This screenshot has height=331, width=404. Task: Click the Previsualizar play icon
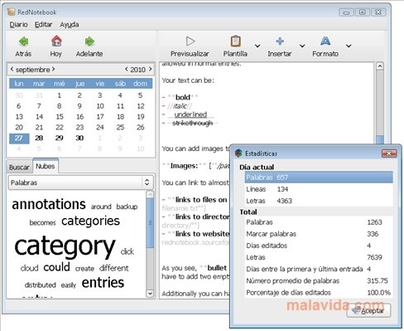pos(190,41)
